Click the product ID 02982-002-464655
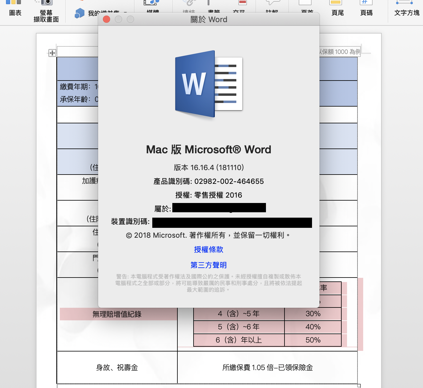Screen dimensions: 423x388 click(229, 181)
